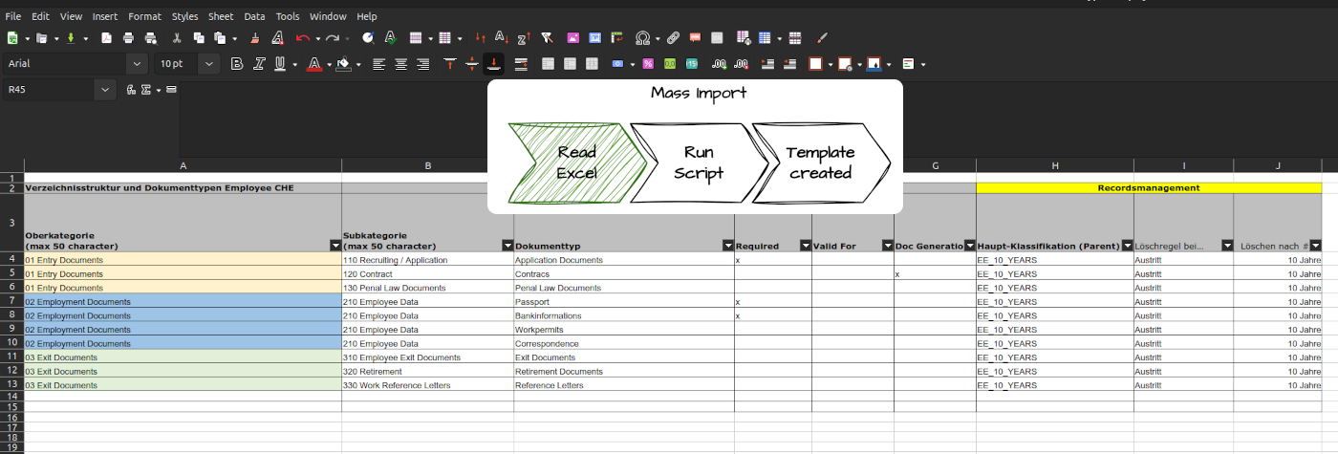Undo the last action
Viewport: 1338px width, 454px height.
pos(303,38)
